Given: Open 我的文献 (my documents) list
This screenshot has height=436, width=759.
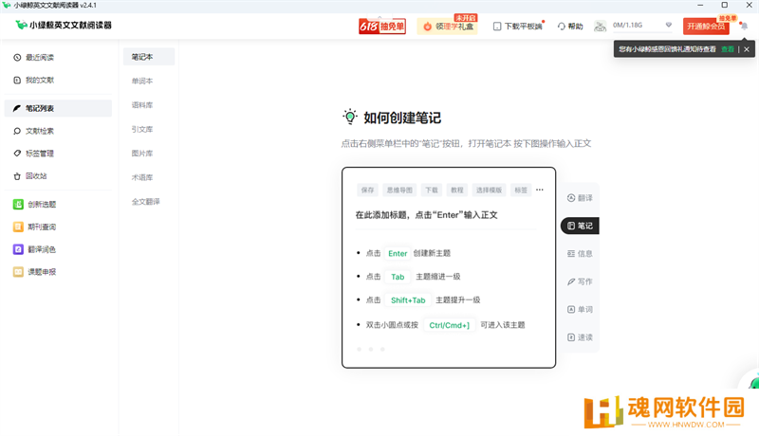Looking at the screenshot, I should click(39, 81).
